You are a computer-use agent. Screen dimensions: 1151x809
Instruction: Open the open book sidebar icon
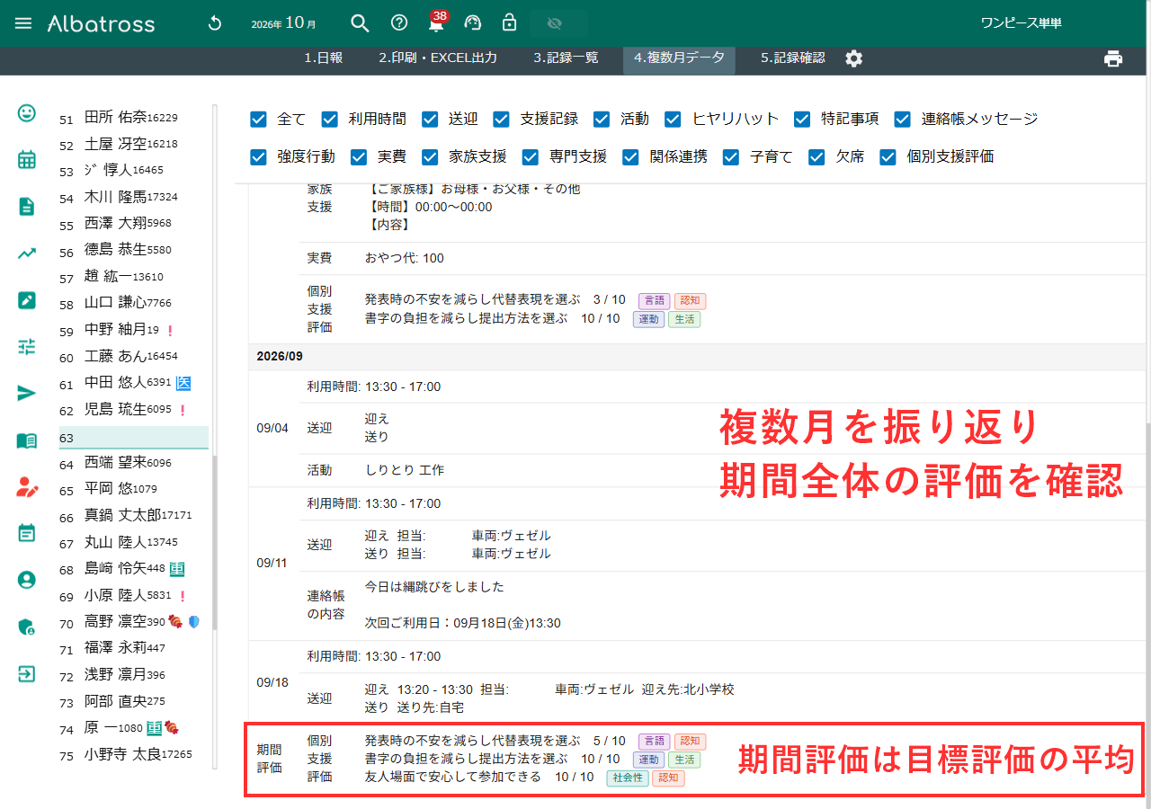click(x=27, y=440)
